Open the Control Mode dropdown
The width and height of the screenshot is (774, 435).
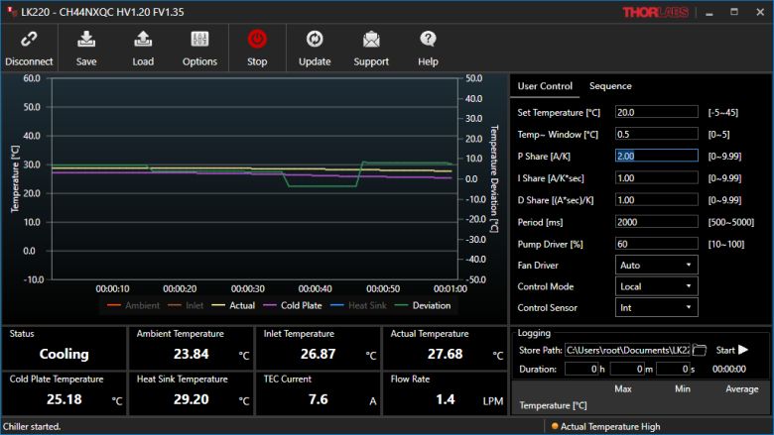click(656, 286)
